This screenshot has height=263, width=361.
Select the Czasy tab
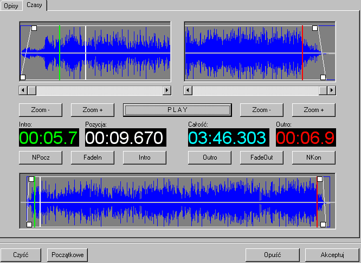[35, 5]
